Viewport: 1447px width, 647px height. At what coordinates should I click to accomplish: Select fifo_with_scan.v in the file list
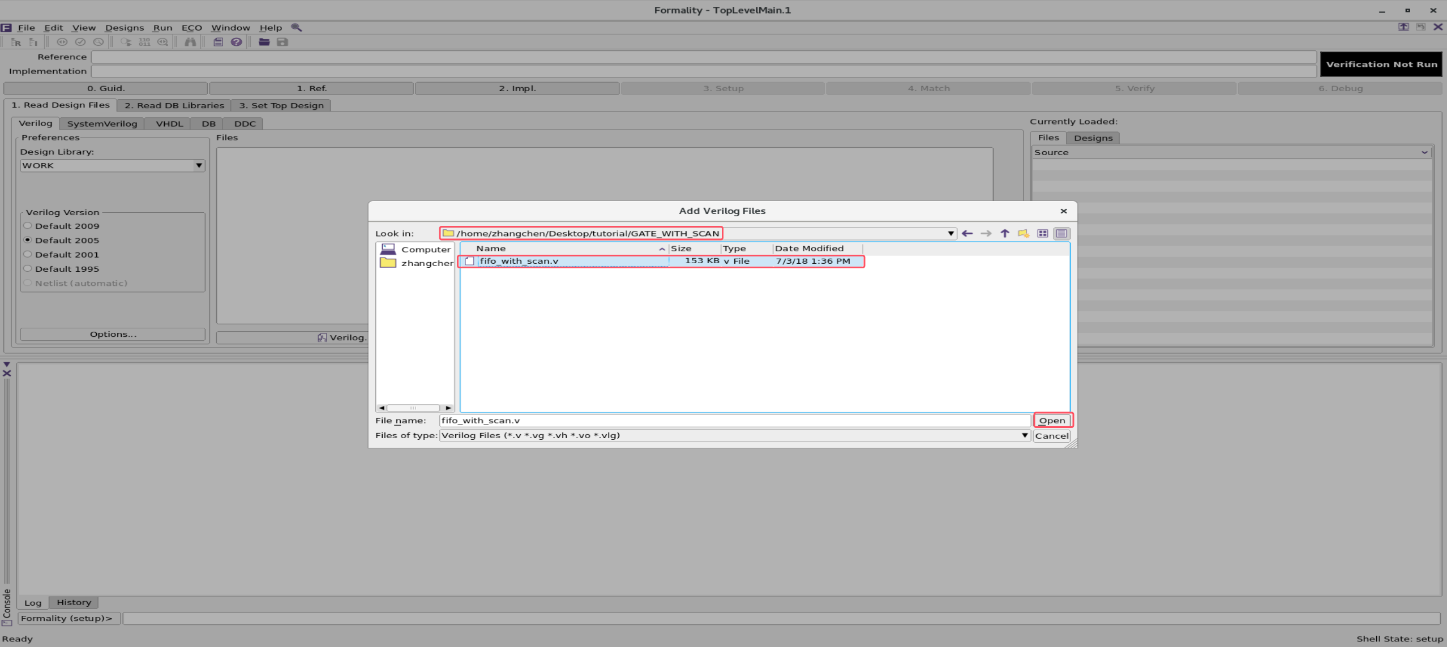click(519, 261)
